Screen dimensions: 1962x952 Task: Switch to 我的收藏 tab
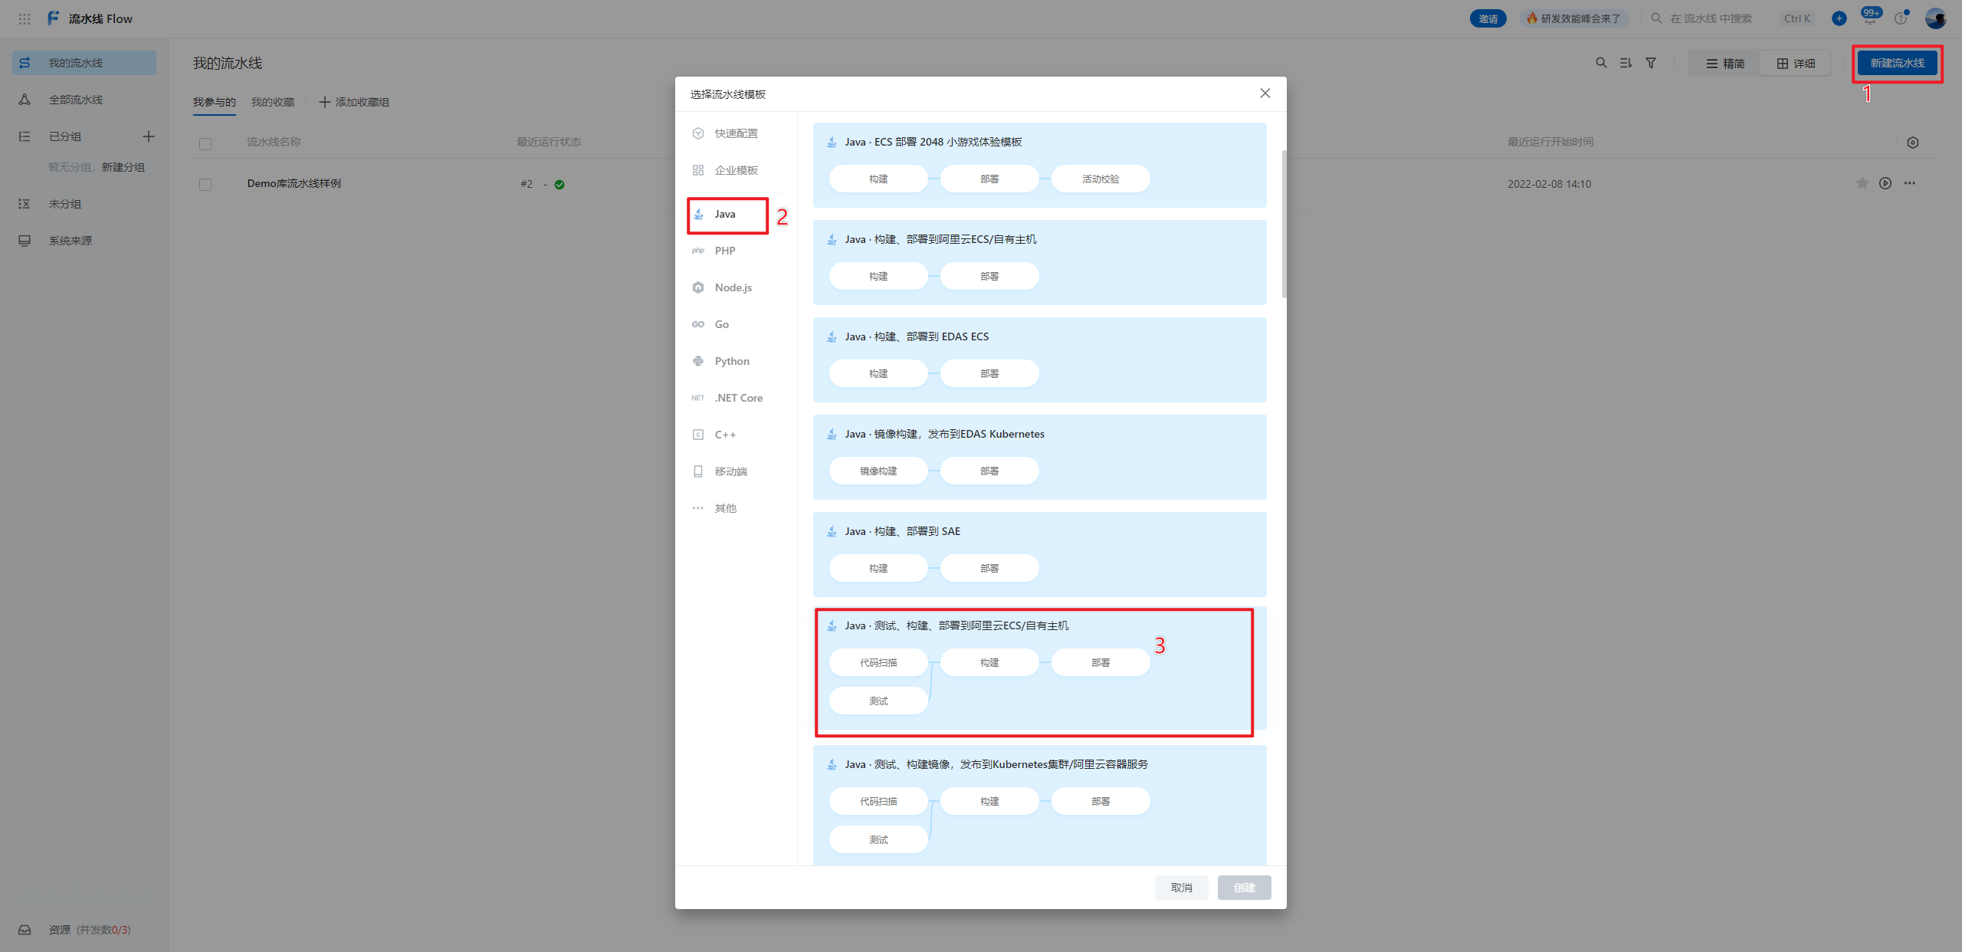pyautogui.click(x=273, y=102)
